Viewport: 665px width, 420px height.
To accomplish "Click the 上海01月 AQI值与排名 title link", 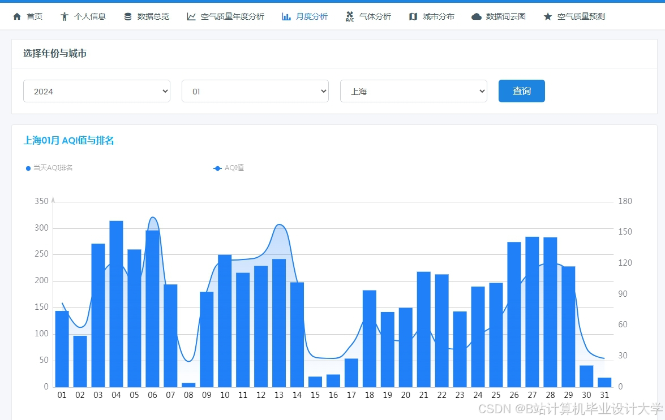I will 68,141.
